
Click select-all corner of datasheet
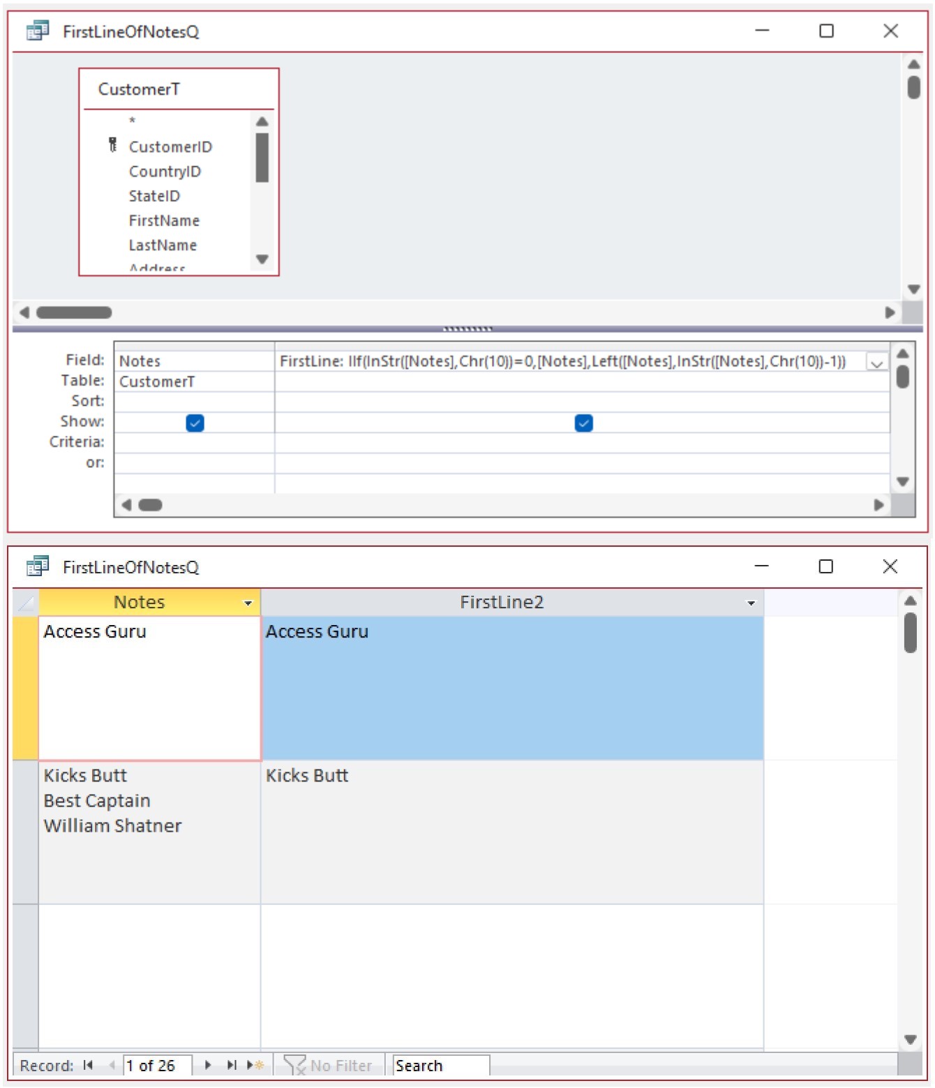click(25, 603)
